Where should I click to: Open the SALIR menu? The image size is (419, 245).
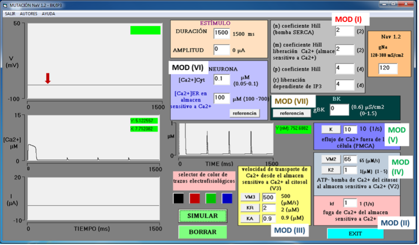[10, 14]
